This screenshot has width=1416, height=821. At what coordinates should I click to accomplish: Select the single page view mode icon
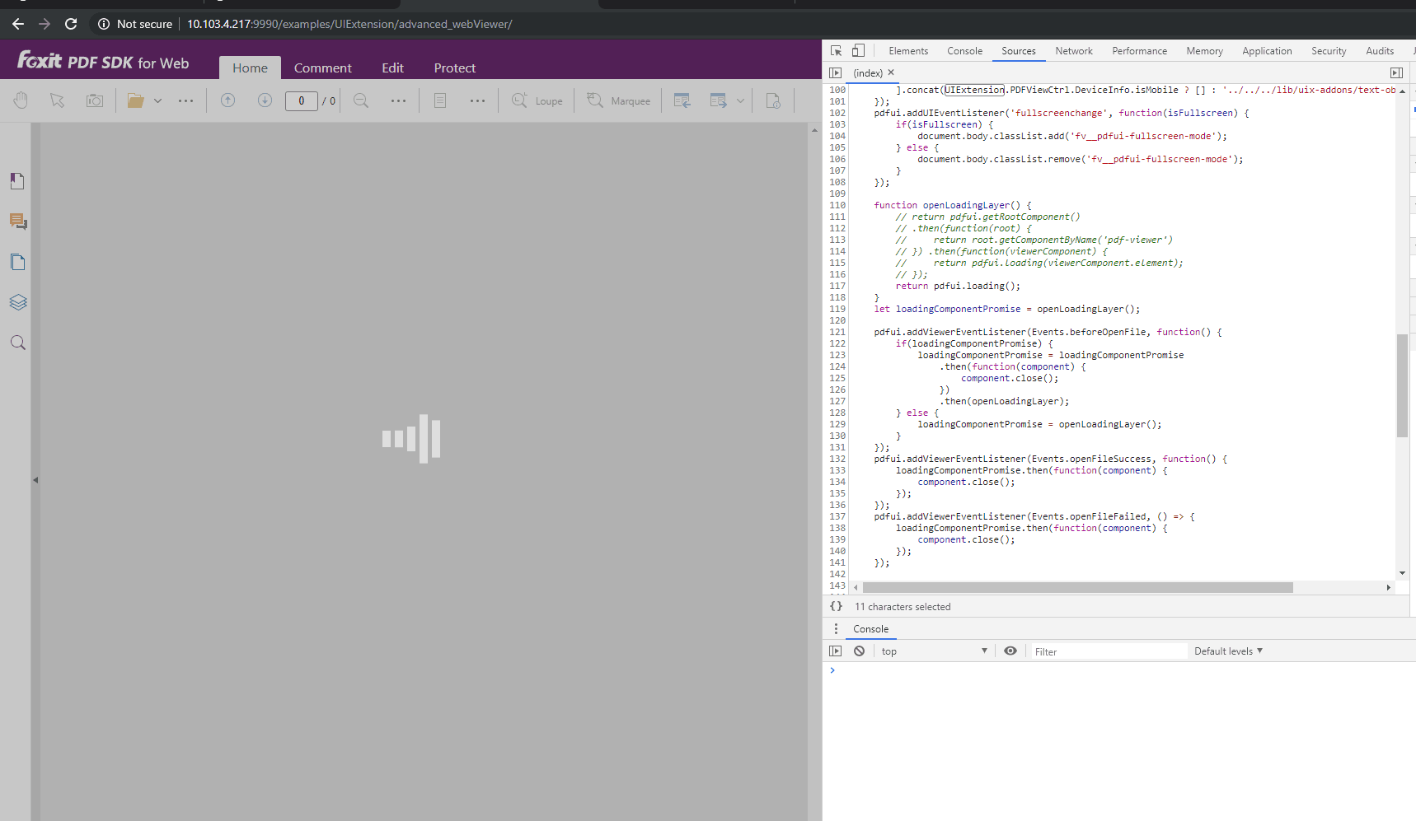[x=440, y=100]
